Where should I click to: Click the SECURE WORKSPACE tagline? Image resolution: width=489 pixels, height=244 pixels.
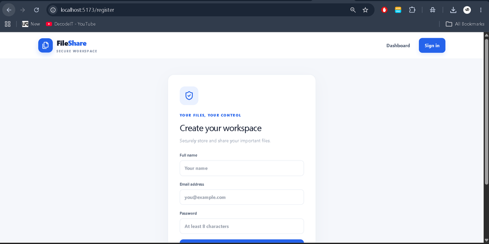pyautogui.click(x=77, y=51)
